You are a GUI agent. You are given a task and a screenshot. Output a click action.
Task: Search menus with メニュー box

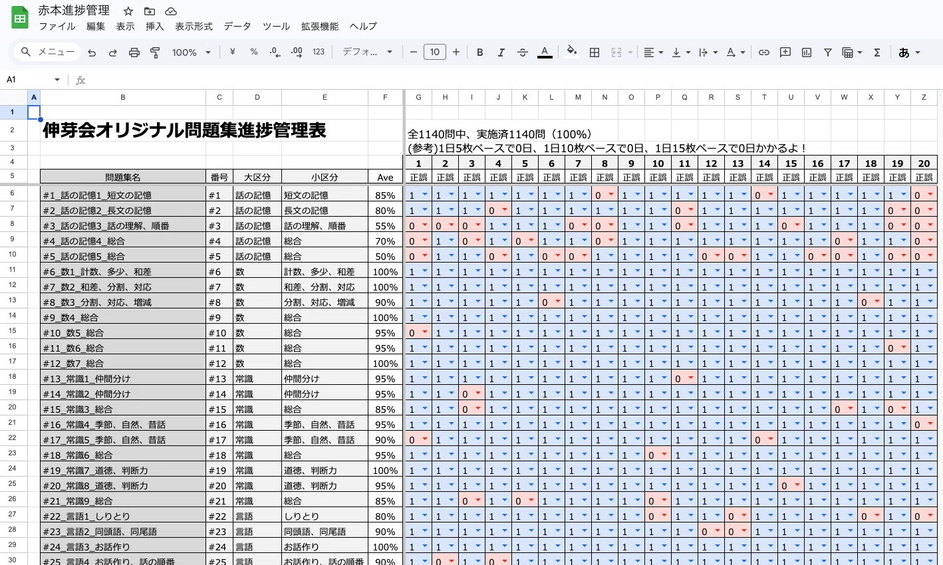pyautogui.click(x=47, y=52)
